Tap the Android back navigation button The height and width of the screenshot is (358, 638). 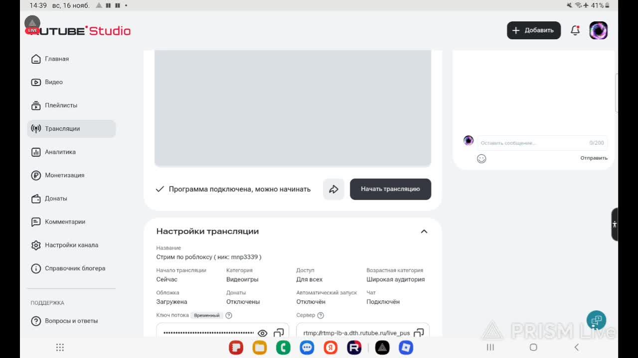pyautogui.click(x=577, y=347)
